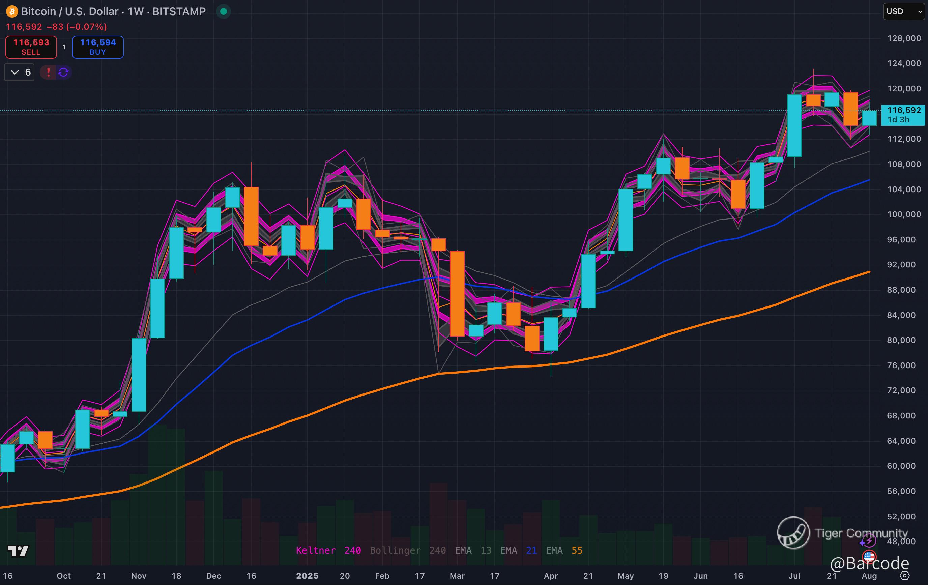Click the red exclamation warning icon

(x=49, y=72)
